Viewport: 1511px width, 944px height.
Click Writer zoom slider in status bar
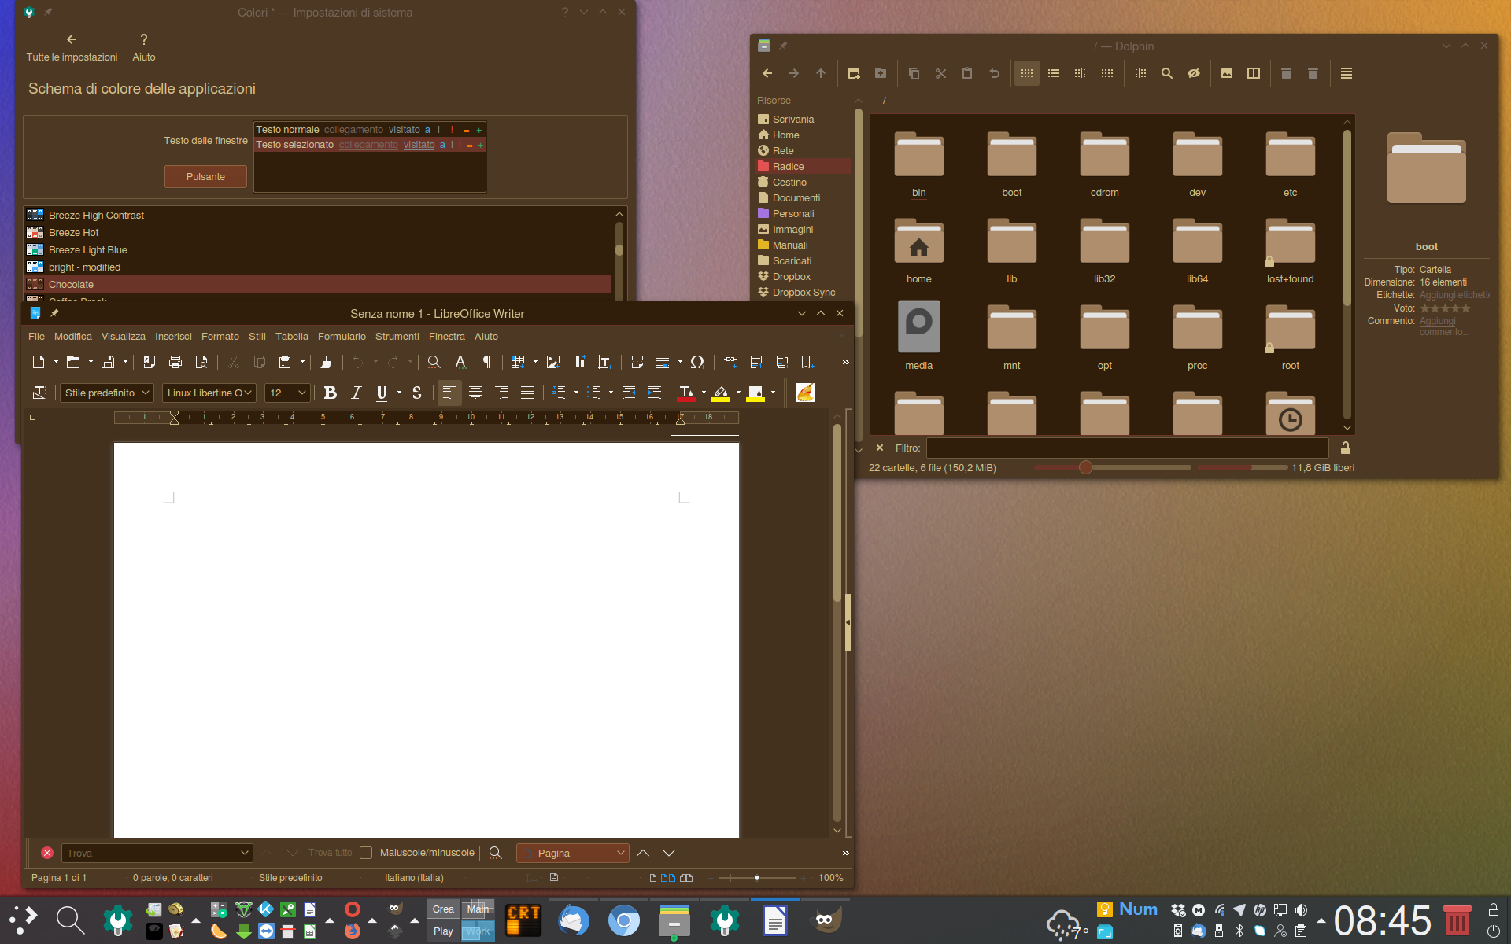pyautogui.click(x=757, y=878)
